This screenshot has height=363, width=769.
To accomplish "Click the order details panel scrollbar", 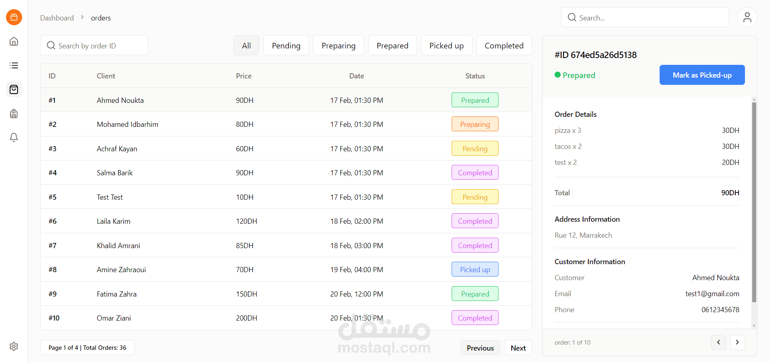I will point(754,202).
